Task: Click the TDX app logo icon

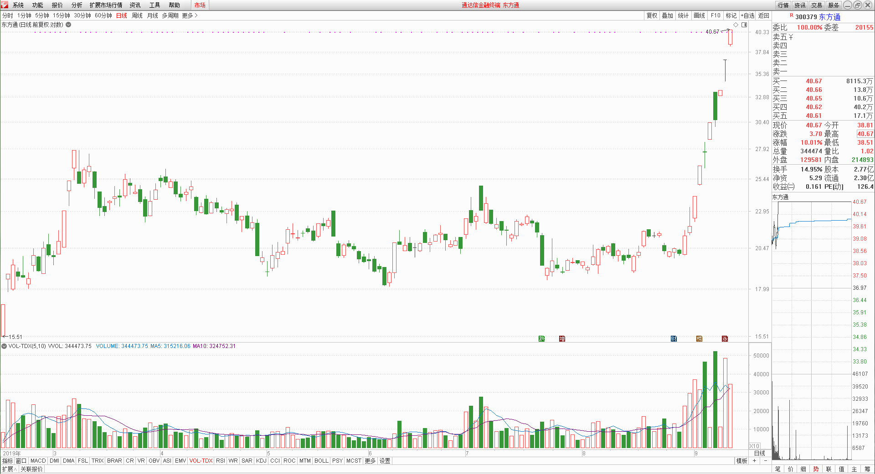Action: 5,5
